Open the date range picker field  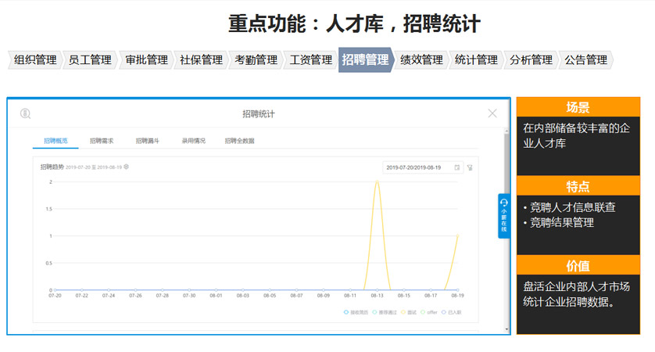click(x=418, y=167)
